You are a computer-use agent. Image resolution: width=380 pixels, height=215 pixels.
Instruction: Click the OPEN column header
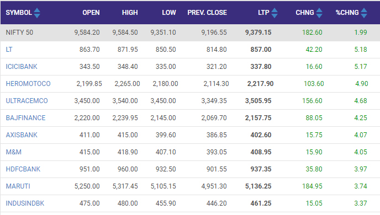[91, 13]
